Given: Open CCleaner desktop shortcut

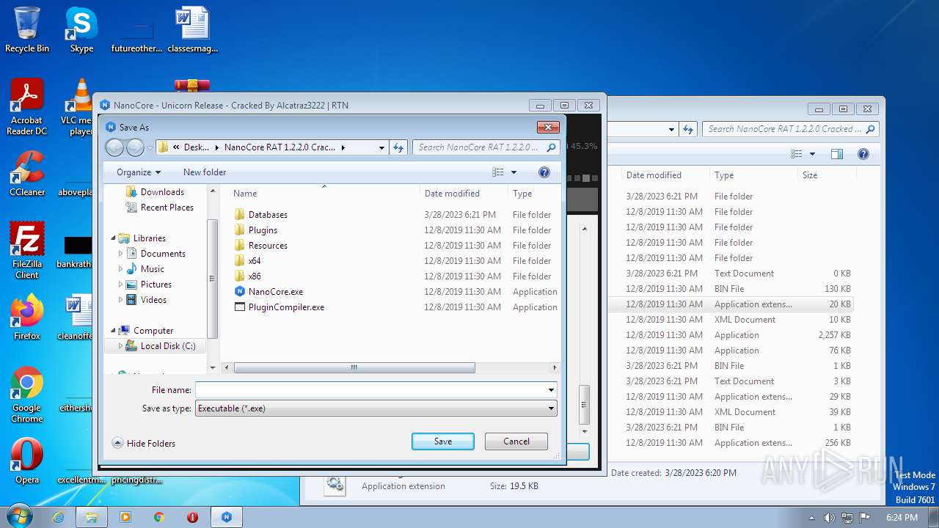Looking at the screenshot, I should [27, 174].
